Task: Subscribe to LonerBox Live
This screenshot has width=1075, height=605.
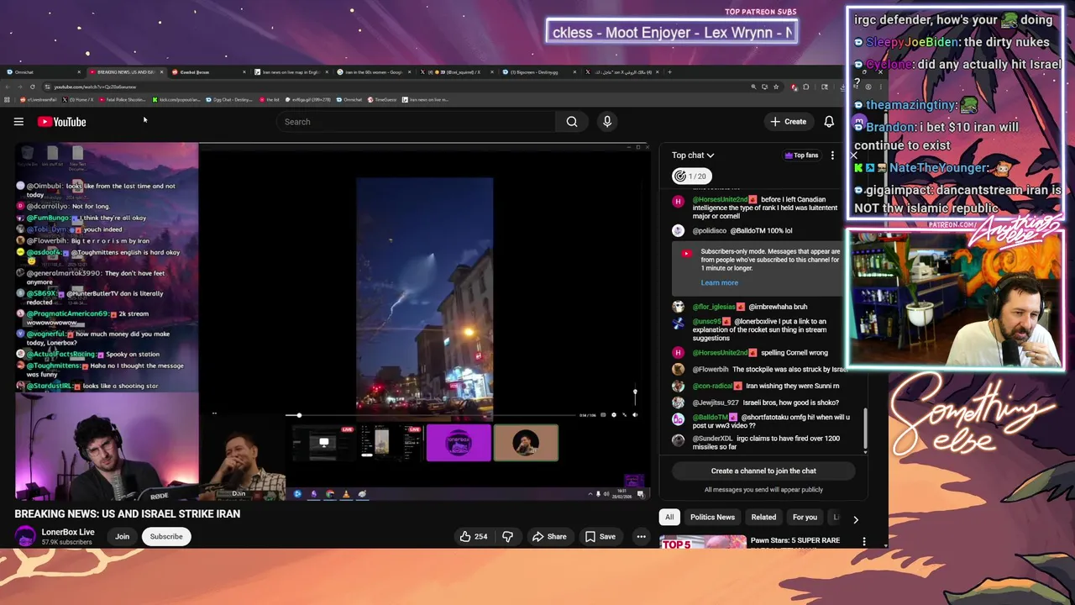Action: (166, 536)
